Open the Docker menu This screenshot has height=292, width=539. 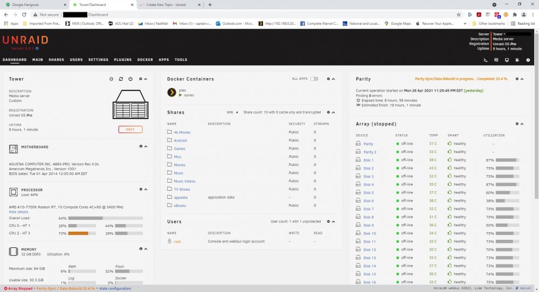145,59
